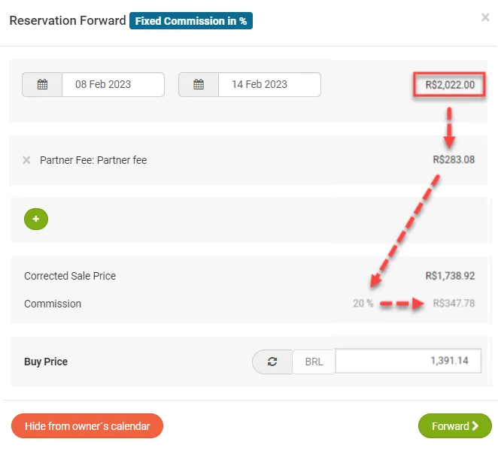Screen dimensions: 498x451
Task: Click the Reservation Forward title
Action: [68, 21]
